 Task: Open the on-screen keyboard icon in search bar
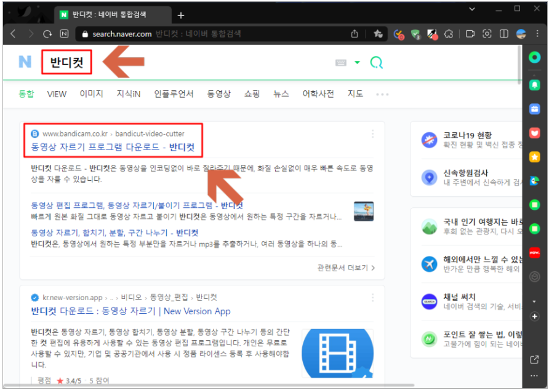pos(341,63)
